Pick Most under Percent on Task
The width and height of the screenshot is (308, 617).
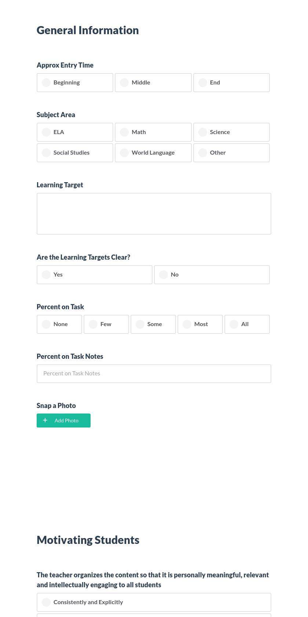(200, 324)
